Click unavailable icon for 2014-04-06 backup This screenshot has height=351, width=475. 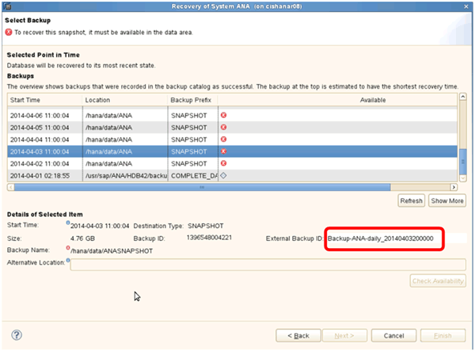tap(223, 114)
